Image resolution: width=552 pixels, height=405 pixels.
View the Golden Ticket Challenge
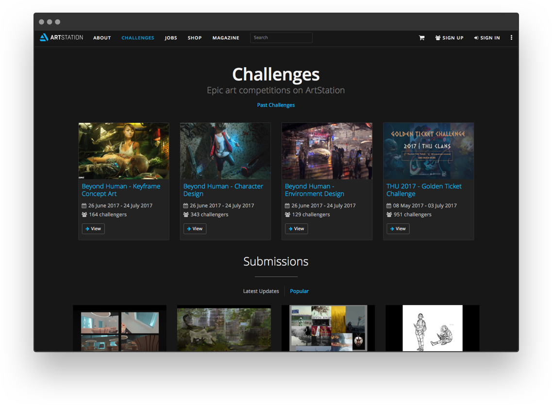(x=398, y=229)
